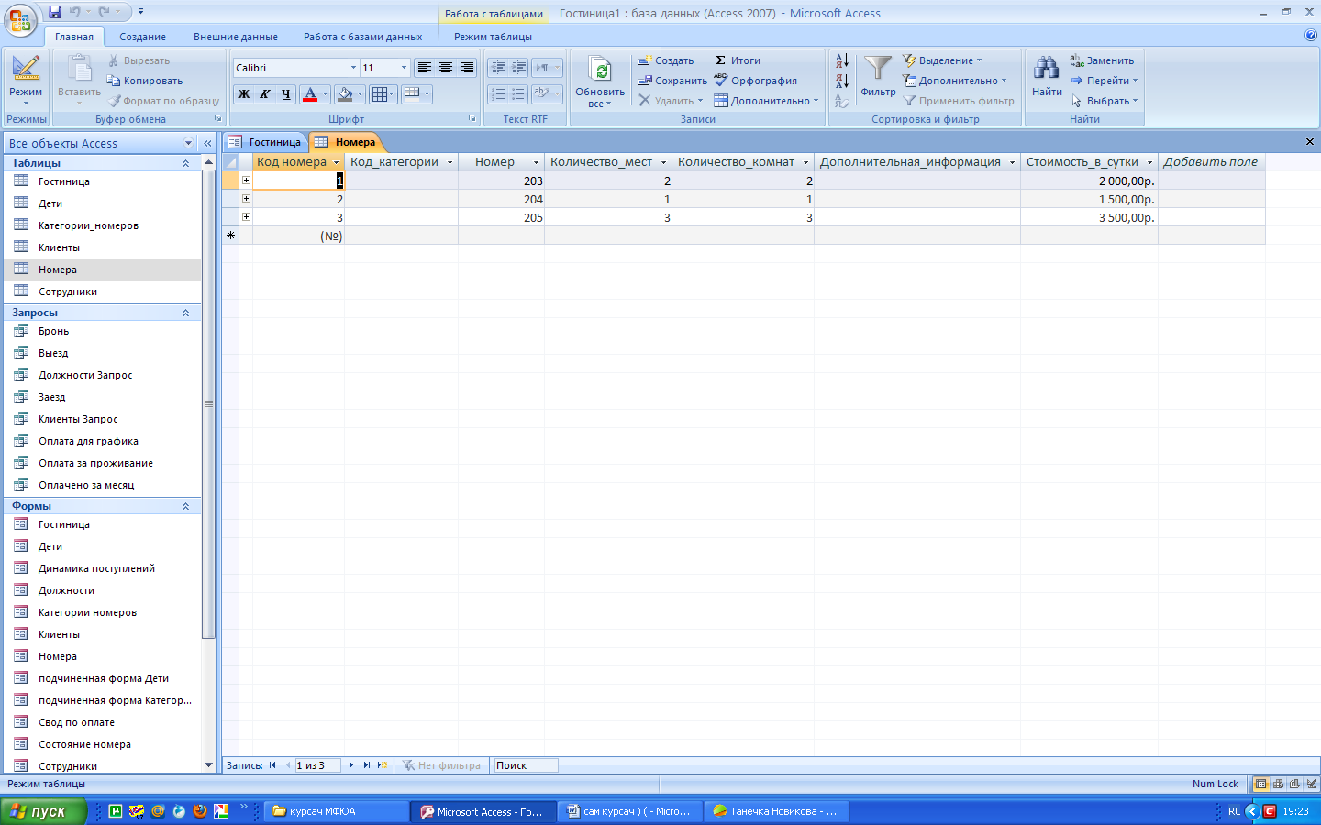Click the Добавить поле column header
The width and height of the screenshot is (1321, 825).
click(1211, 162)
